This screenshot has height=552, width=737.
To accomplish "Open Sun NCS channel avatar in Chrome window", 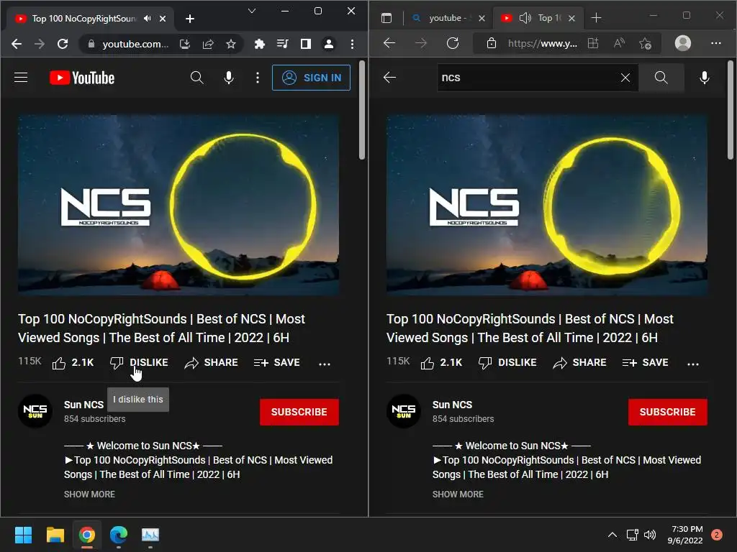I will click(35, 411).
